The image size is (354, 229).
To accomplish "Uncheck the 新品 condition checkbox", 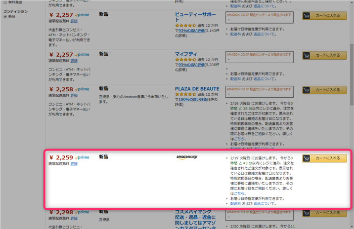I will (5, 17).
